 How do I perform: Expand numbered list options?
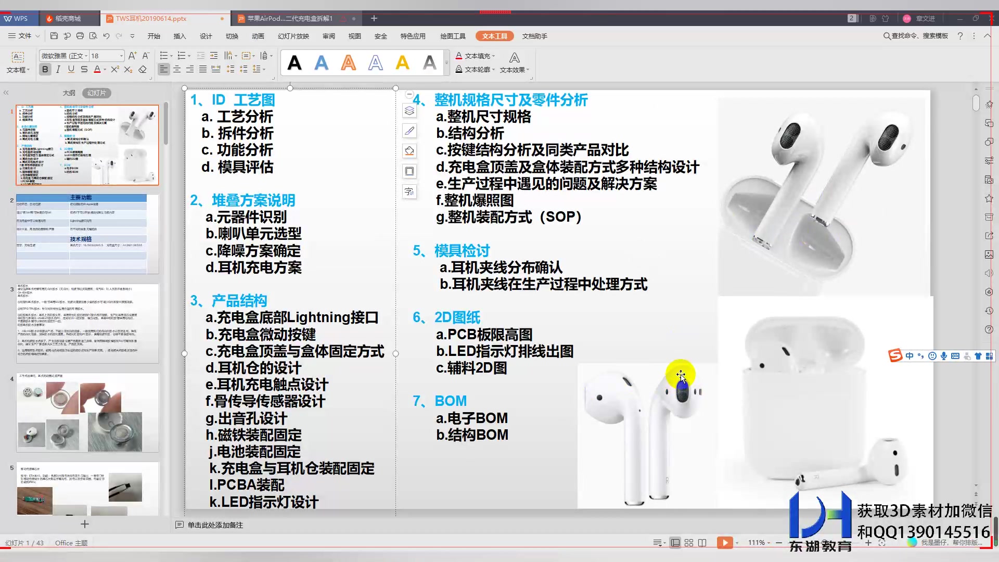(189, 56)
